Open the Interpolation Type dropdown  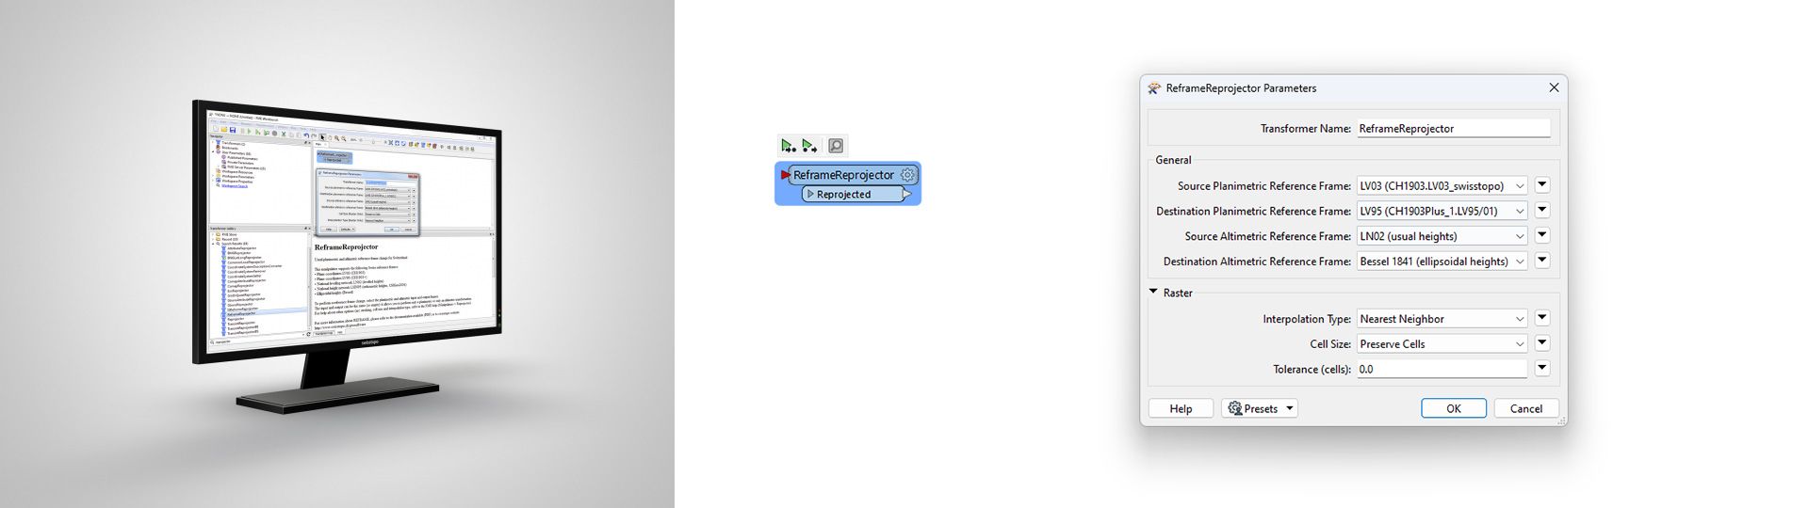pyautogui.click(x=1441, y=319)
